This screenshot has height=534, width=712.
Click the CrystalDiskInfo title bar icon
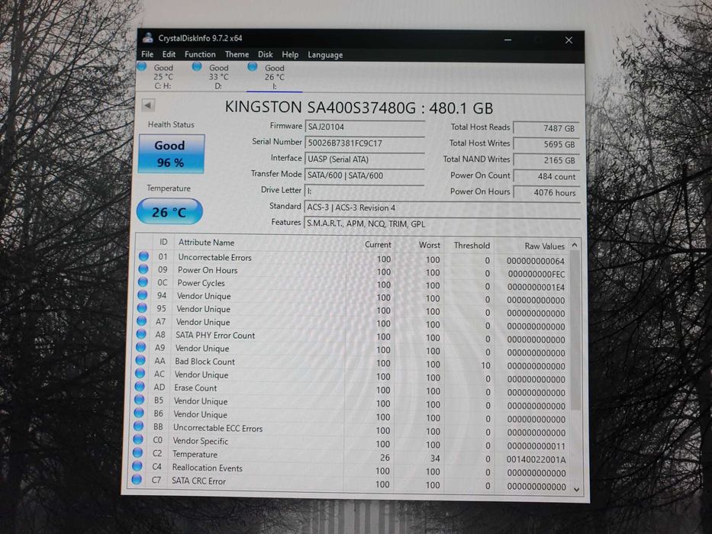coord(147,37)
